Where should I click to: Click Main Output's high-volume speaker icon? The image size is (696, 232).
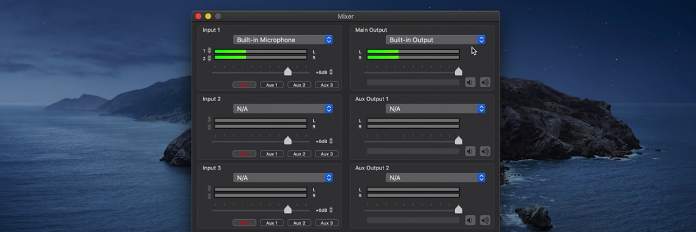(485, 82)
